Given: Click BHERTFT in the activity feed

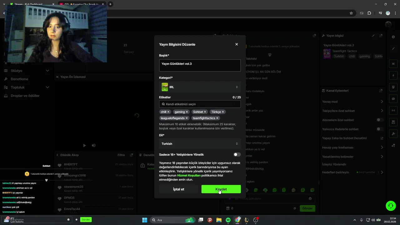Looking at the screenshot, I should 71,164.
